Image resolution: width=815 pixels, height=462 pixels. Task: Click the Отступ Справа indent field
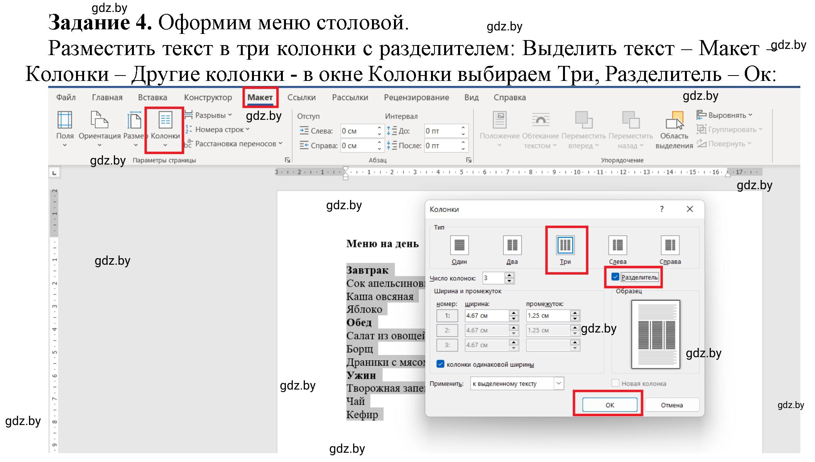coord(357,146)
